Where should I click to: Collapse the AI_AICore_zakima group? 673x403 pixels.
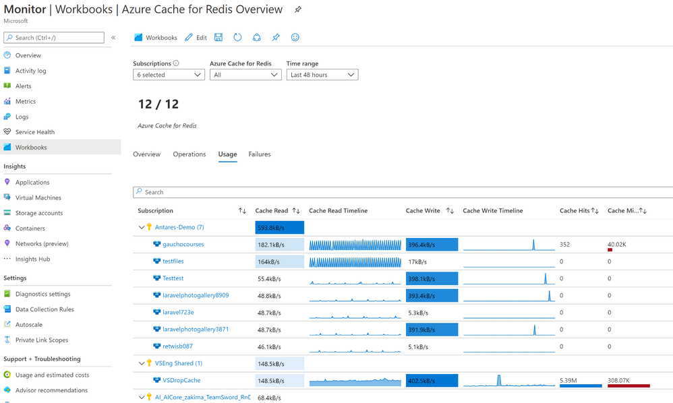click(x=141, y=398)
